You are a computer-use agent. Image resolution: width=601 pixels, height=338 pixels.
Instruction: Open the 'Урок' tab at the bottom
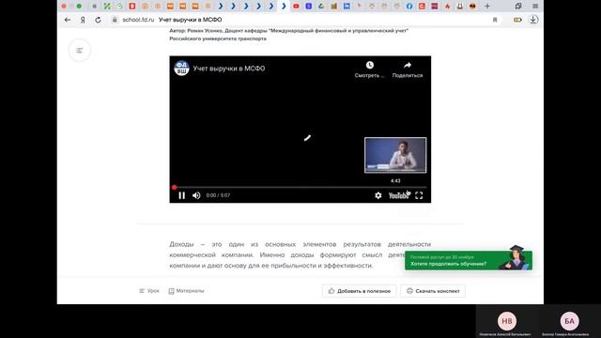149,291
